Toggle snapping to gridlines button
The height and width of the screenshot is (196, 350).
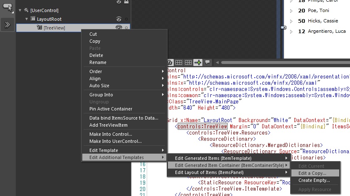tap(188, 62)
